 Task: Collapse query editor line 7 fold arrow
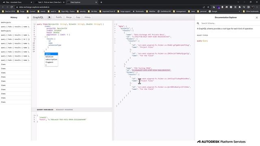point(35,37)
